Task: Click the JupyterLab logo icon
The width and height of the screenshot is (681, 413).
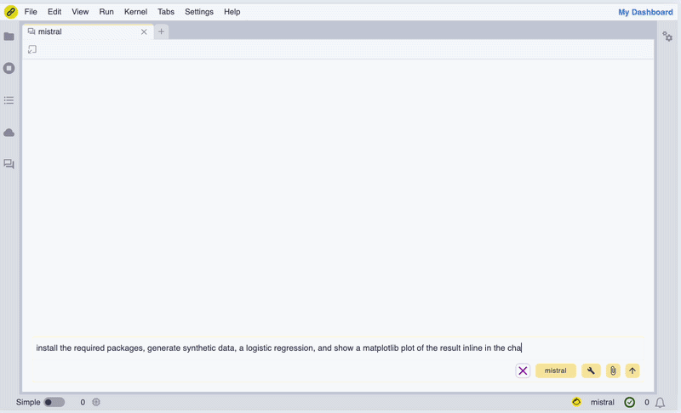Action: coord(10,12)
